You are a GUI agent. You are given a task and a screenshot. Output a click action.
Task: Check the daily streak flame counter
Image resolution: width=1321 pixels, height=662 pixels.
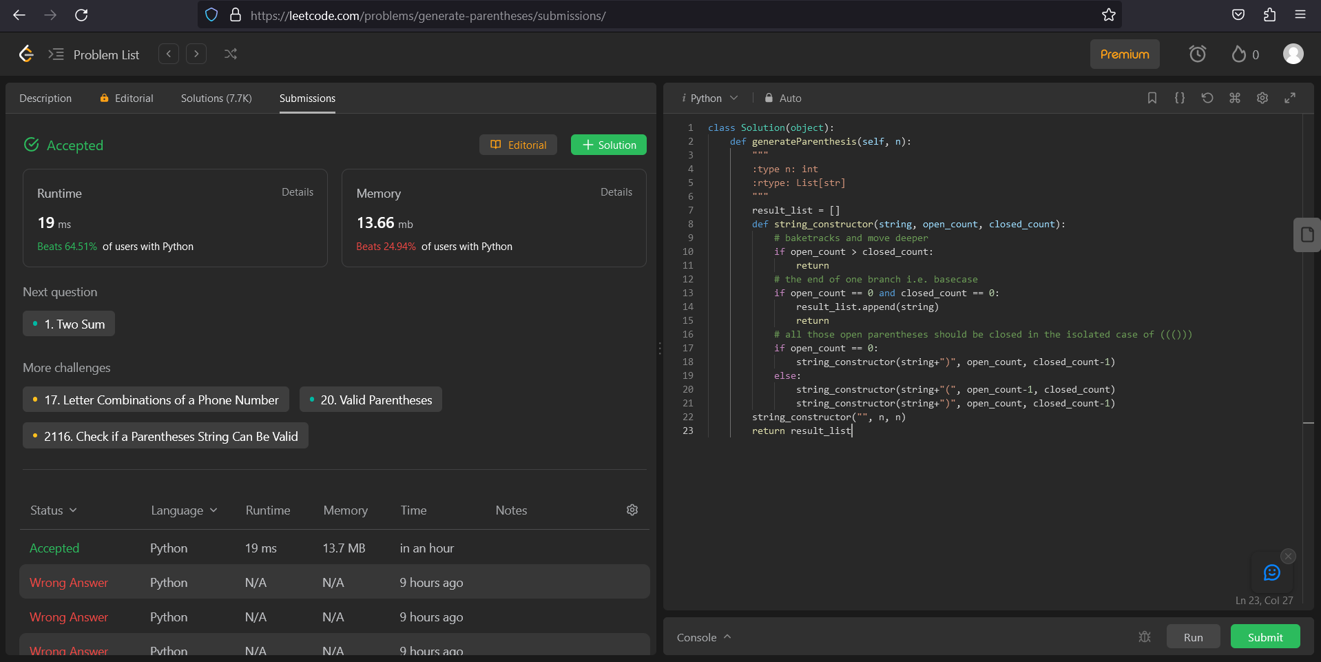[x=1244, y=54]
